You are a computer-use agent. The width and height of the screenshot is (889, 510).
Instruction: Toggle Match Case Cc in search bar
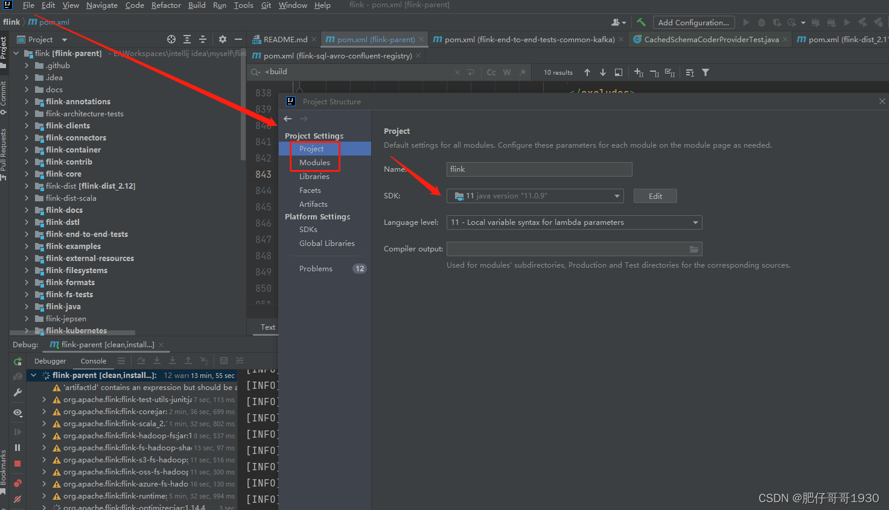491,72
